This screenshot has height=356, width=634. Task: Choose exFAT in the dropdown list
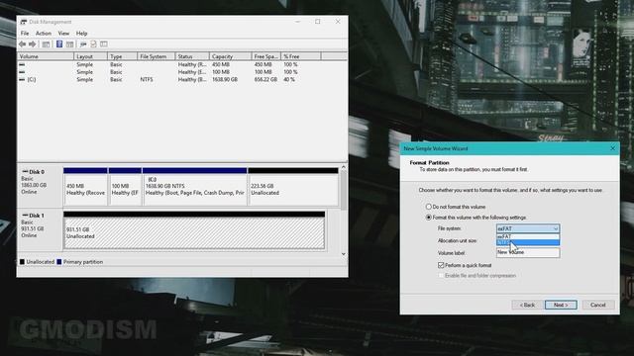[528, 236]
